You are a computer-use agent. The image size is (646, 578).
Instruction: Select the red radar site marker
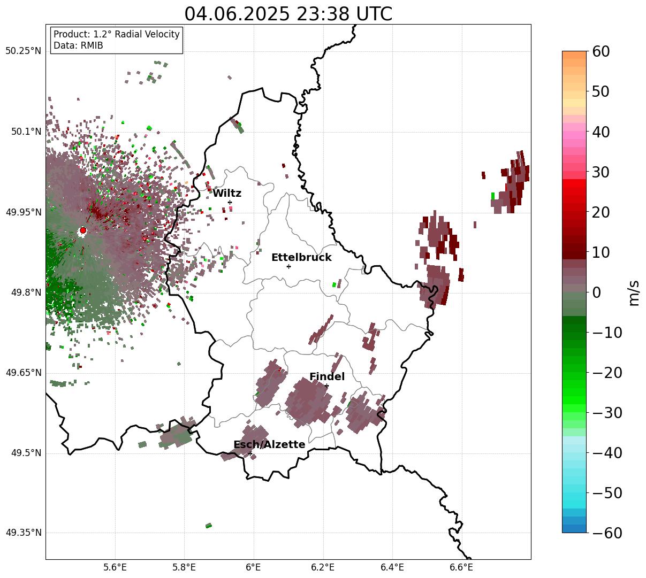(82, 230)
